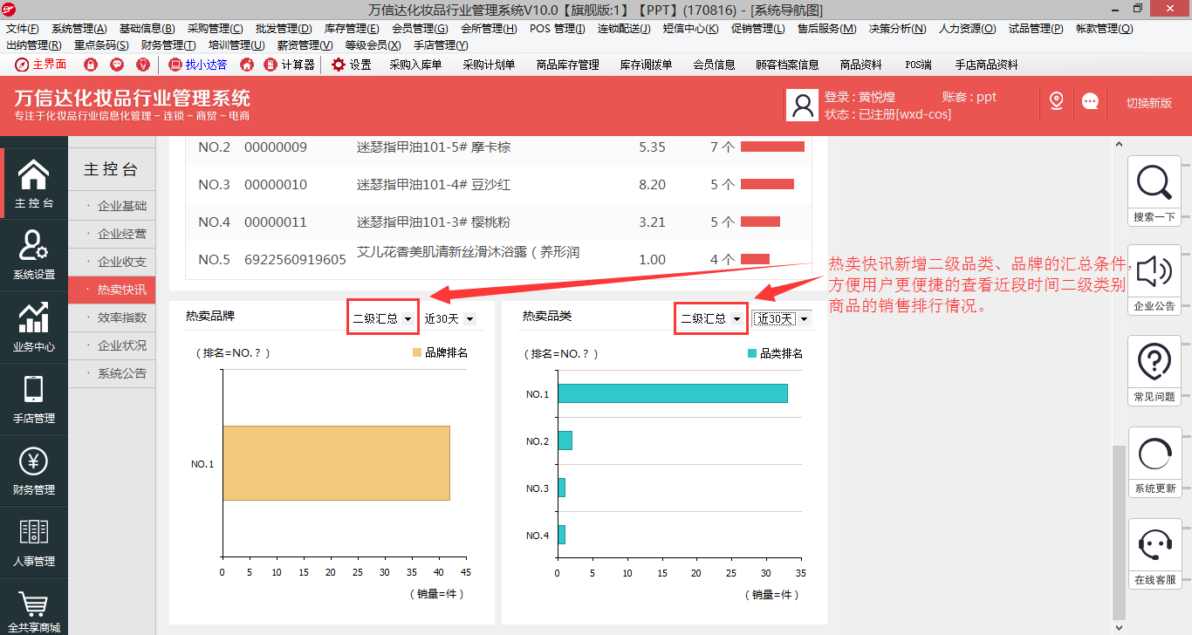Image resolution: width=1192 pixels, height=635 pixels.
Task: Open the 系统管理(A) menu
Action: (x=79, y=29)
